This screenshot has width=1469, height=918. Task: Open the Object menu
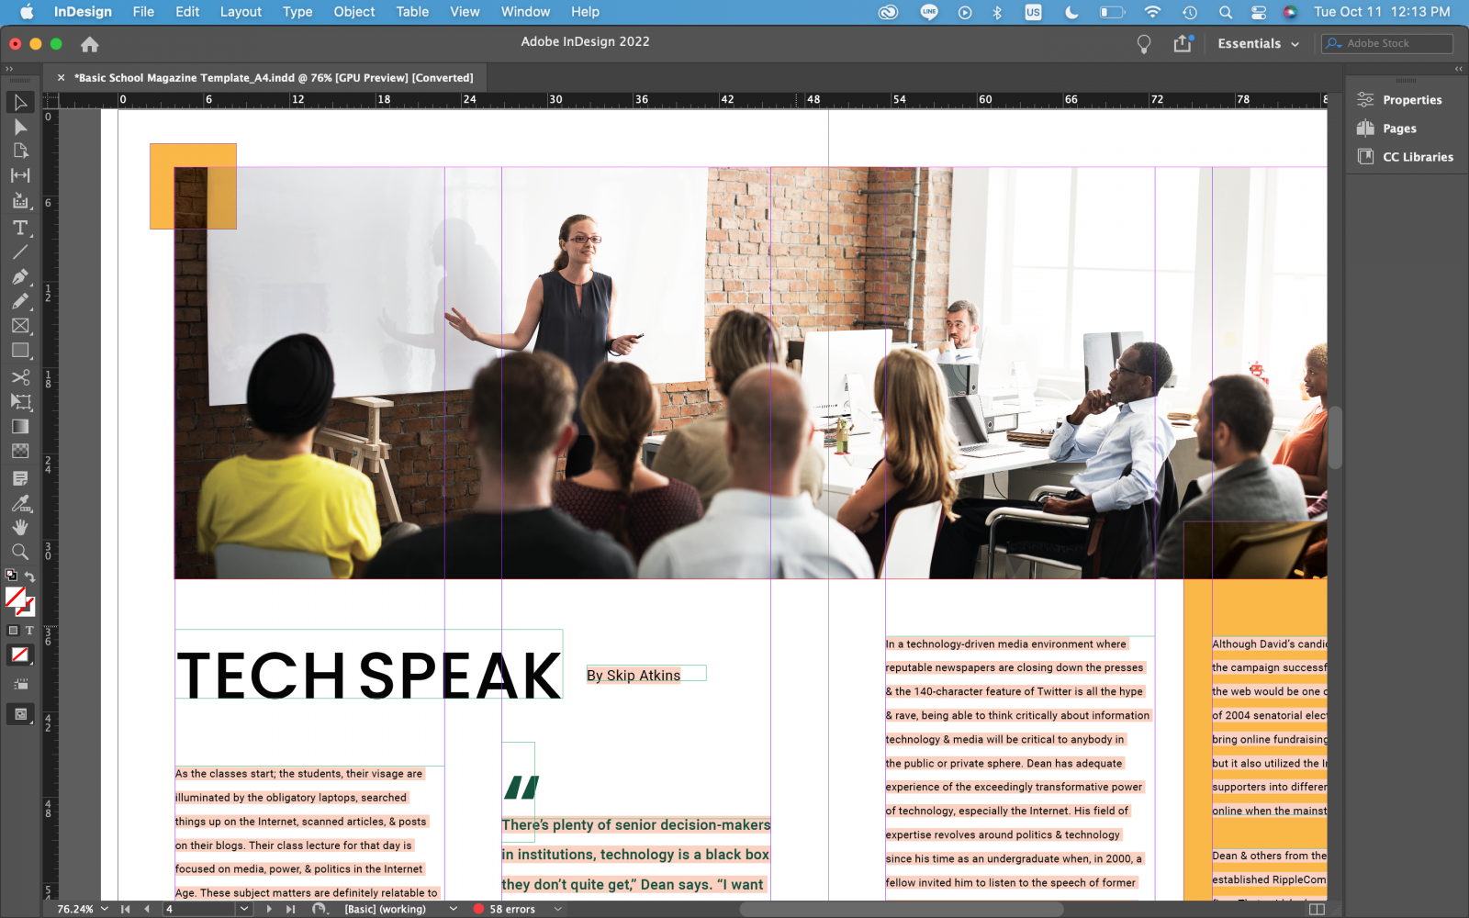point(354,12)
